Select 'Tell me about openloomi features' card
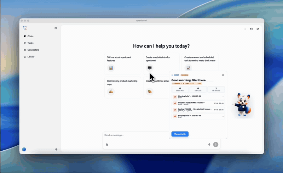The width and height of the screenshot is (283, 173). pos(123,64)
